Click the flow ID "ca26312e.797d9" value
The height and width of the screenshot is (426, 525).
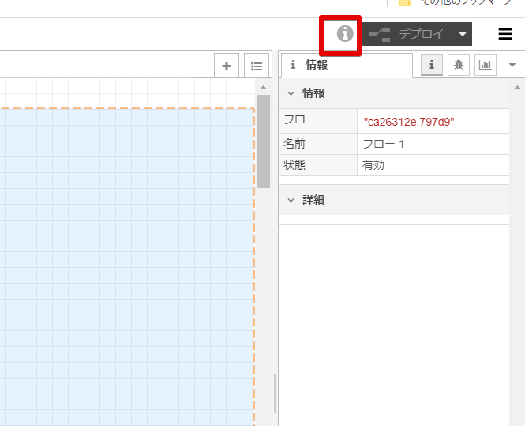pyautogui.click(x=409, y=121)
